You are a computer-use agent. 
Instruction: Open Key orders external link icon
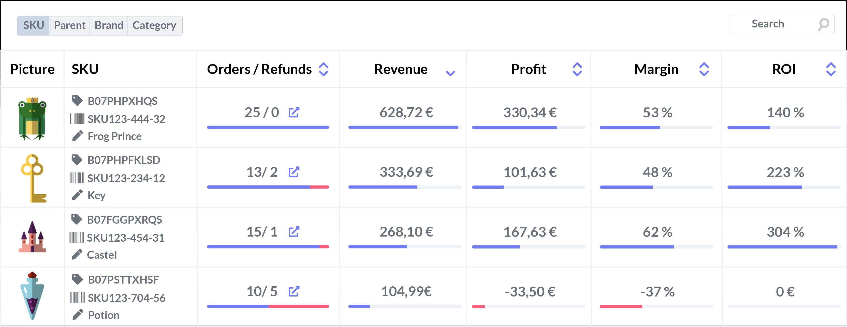pyautogui.click(x=294, y=172)
